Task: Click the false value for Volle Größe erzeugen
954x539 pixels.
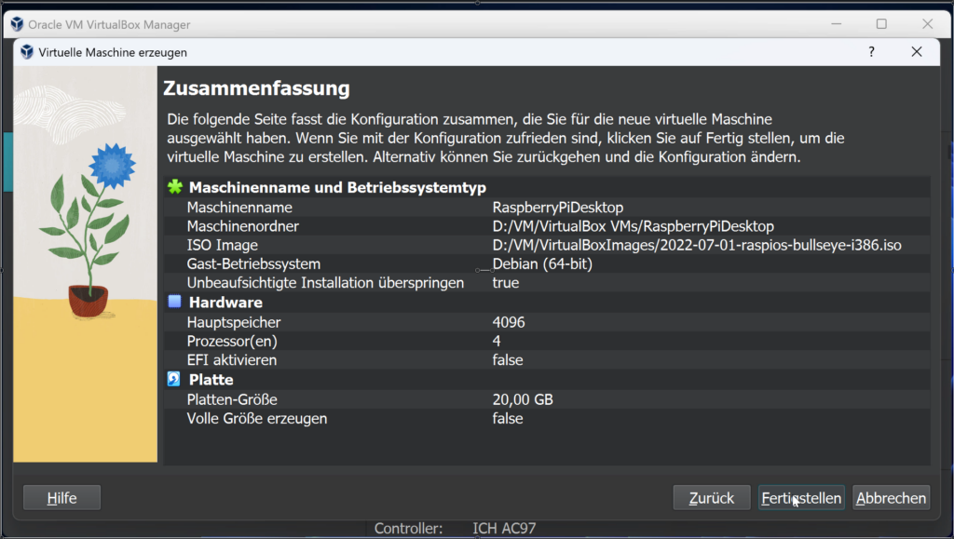Action: pos(508,418)
